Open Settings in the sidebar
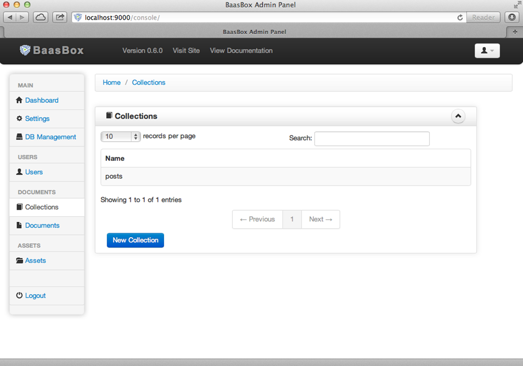The height and width of the screenshot is (366, 523). (37, 119)
